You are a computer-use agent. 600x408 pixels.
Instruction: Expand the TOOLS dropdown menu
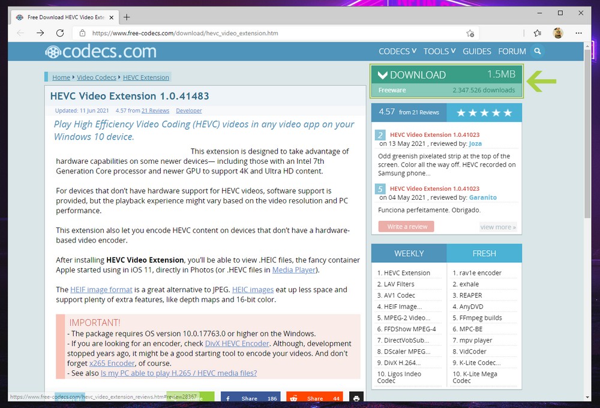click(x=439, y=51)
